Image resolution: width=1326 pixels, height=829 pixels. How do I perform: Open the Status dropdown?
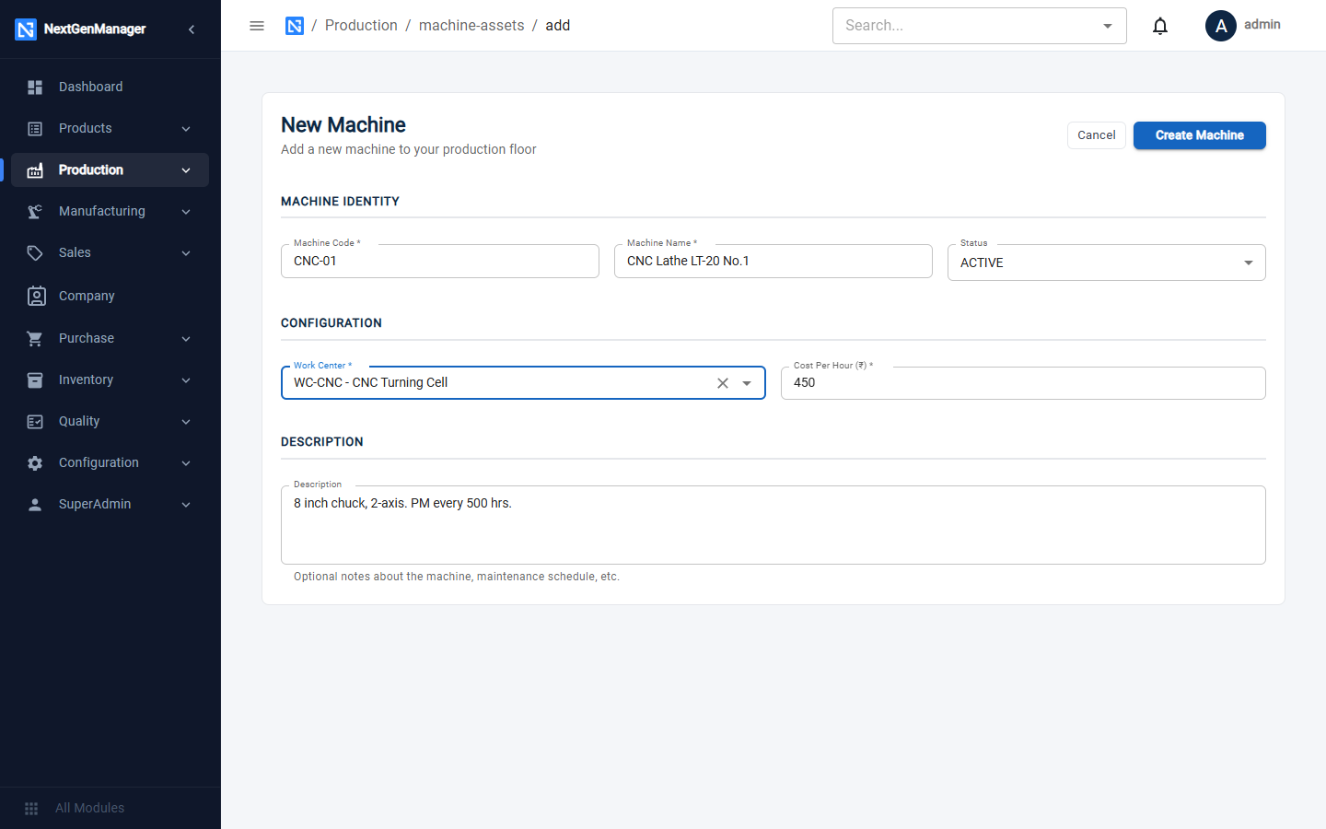[1106, 263]
